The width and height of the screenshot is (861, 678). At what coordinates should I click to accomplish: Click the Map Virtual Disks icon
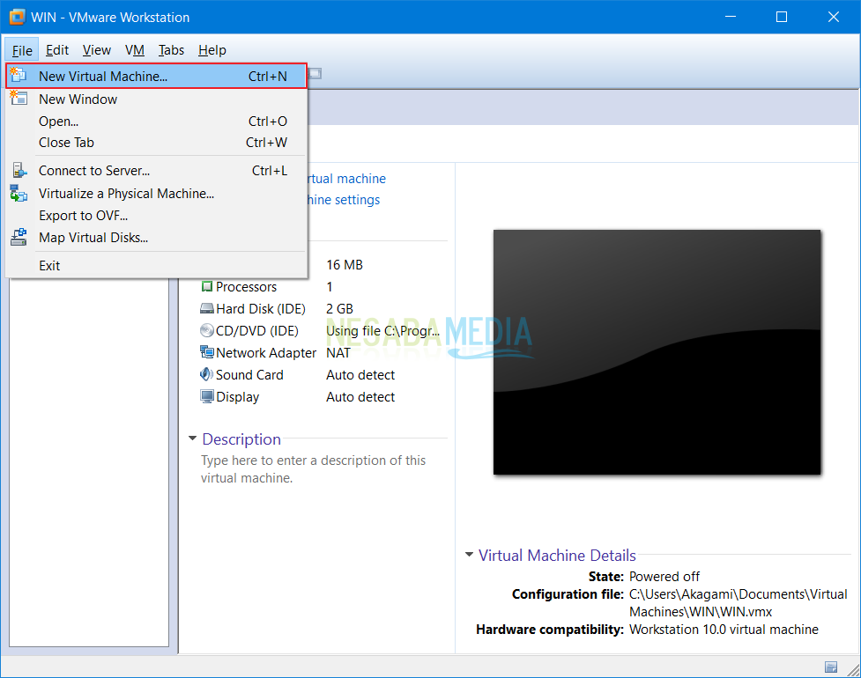[19, 237]
